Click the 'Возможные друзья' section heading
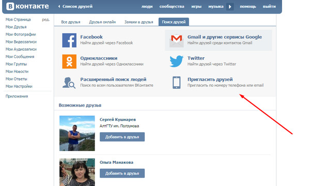Viewport: 310px width, 186px height. click(80, 105)
